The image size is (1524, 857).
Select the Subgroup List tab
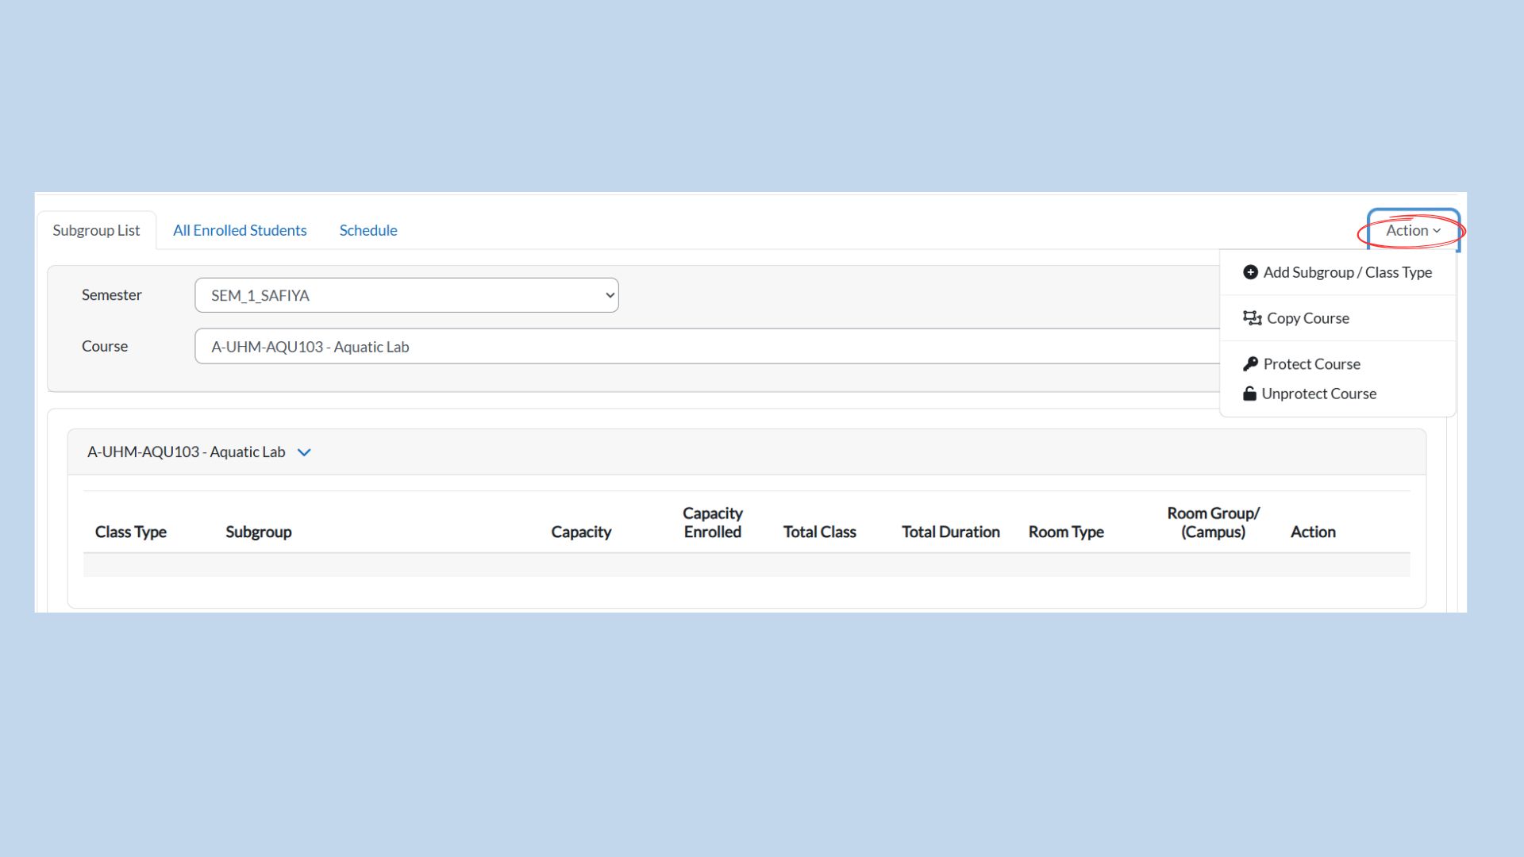[x=96, y=230]
